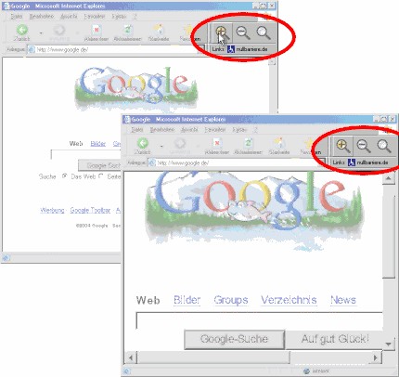This screenshot has height=377, width=399.
Task: Click zoom-out magnifier in front window toolbar
Action: click(x=364, y=146)
